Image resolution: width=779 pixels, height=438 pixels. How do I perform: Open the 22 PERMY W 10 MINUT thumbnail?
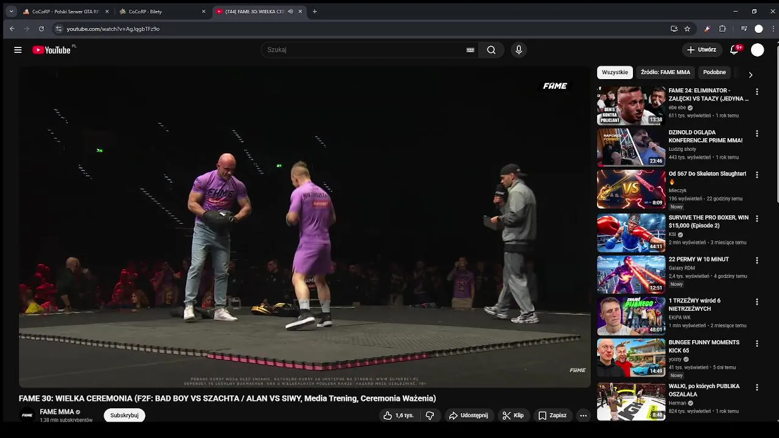pyautogui.click(x=631, y=274)
